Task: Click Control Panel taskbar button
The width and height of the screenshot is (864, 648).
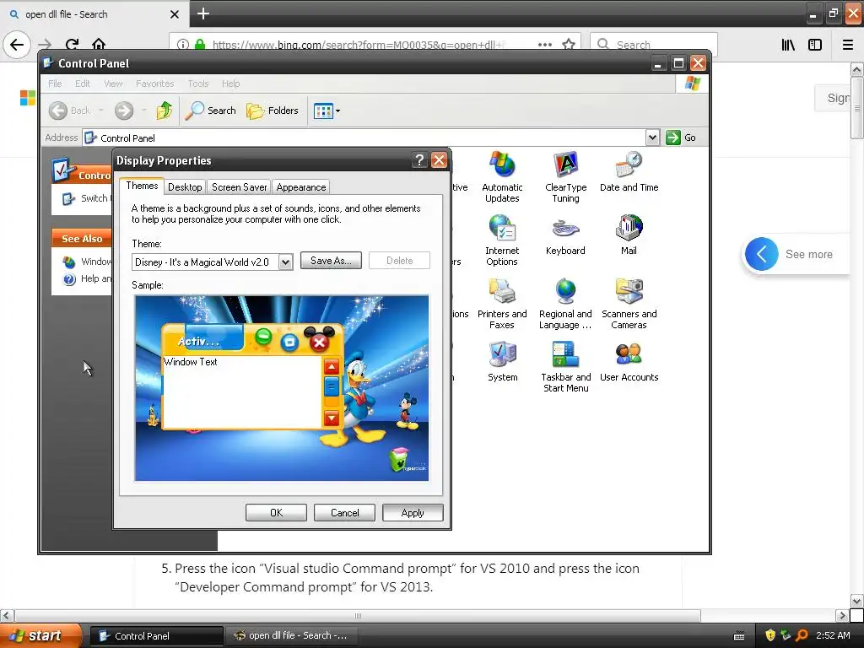Action: (x=156, y=636)
